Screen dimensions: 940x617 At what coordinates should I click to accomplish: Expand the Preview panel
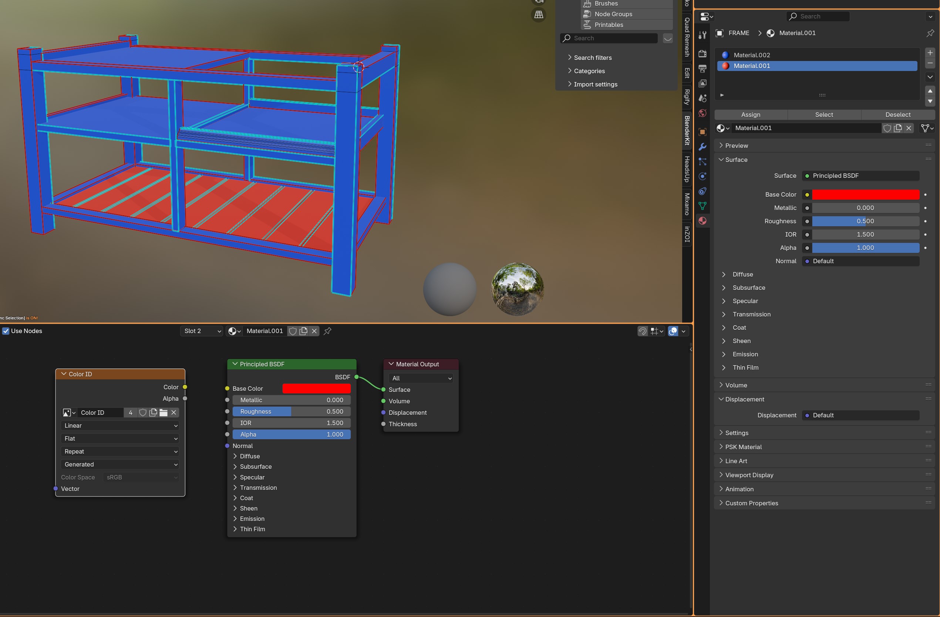[824, 146]
